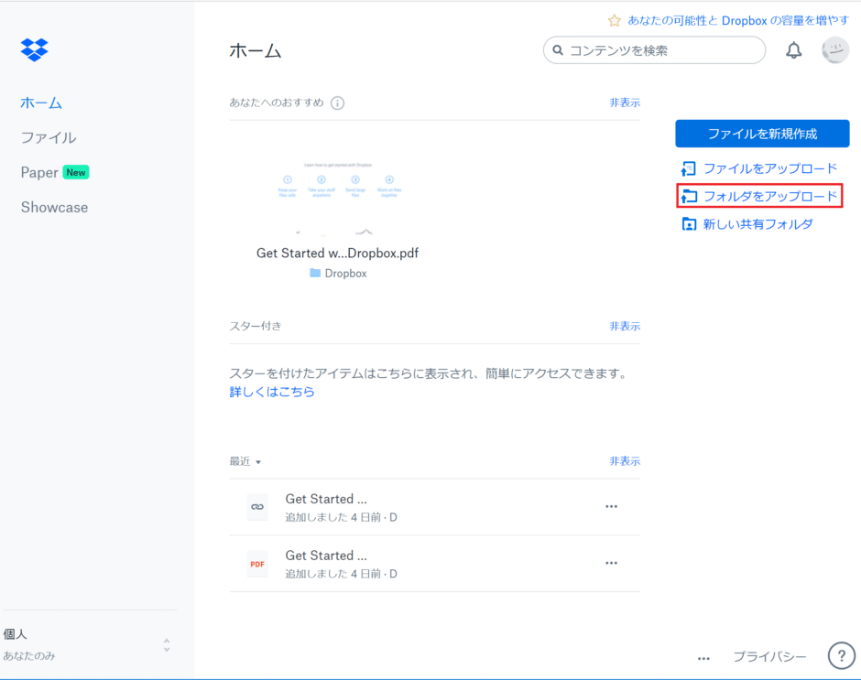861x680 pixels.
Task: Open Paper from the sidebar
Action: (x=39, y=172)
